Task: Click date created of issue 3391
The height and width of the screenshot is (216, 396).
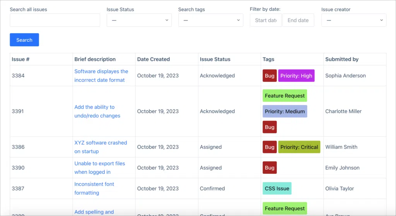Action: [x=158, y=111]
